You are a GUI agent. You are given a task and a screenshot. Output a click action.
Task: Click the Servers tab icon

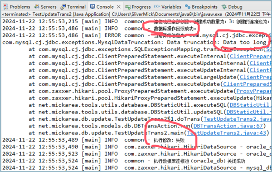pyautogui.click(x=37, y=7)
